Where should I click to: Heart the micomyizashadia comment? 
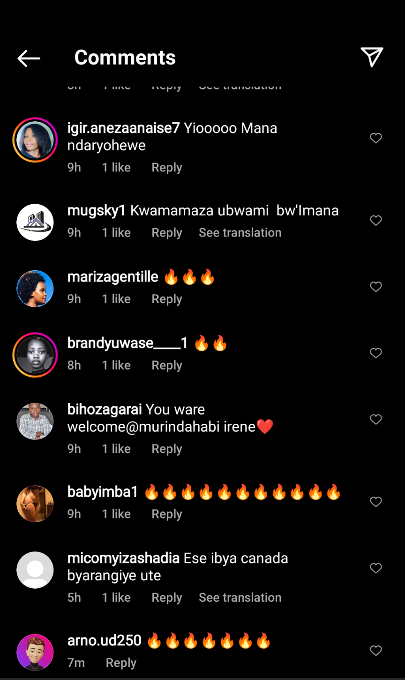(376, 568)
